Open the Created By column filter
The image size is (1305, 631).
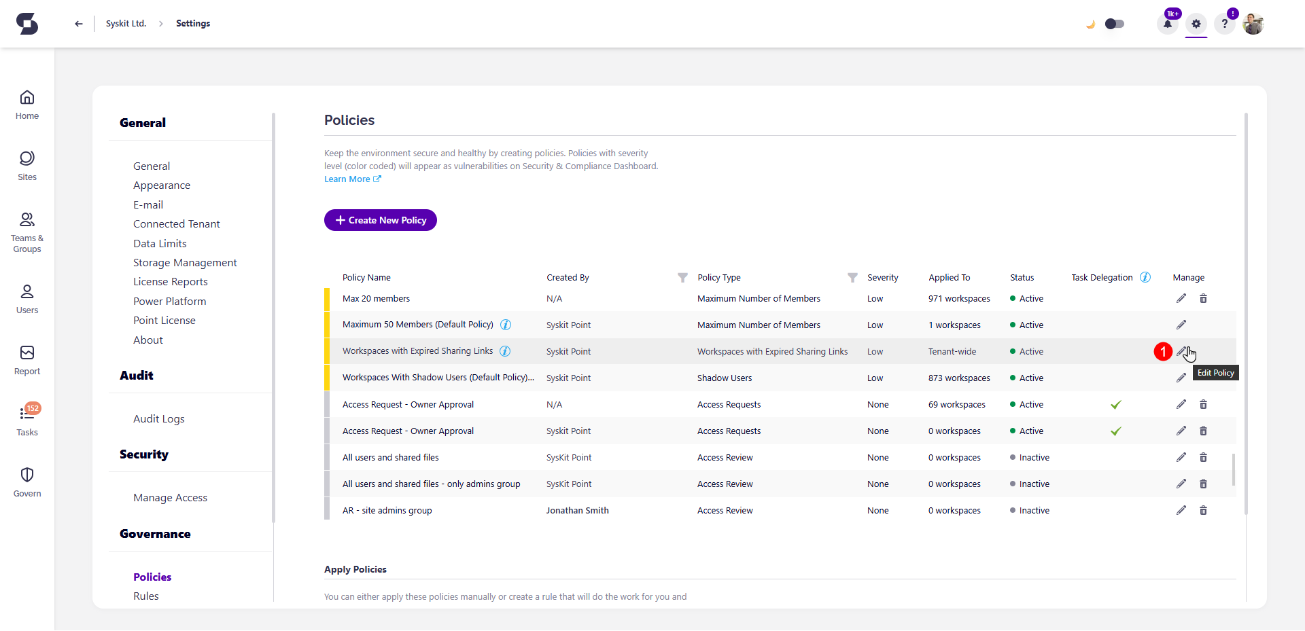pos(682,278)
